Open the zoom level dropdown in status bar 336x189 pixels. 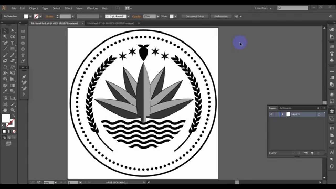(56, 182)
